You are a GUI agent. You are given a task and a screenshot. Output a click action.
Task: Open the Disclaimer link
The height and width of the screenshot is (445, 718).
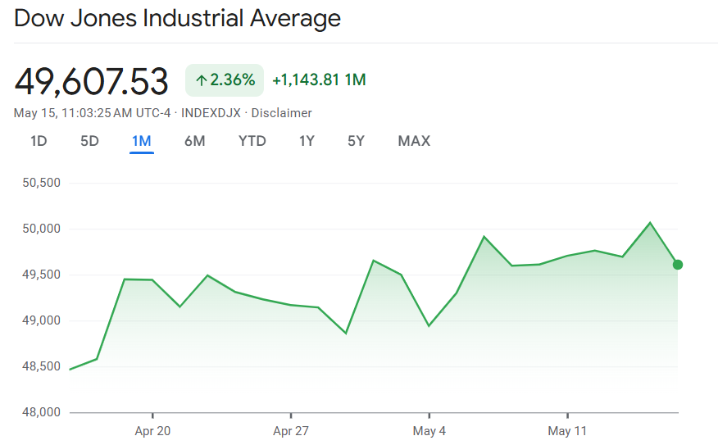(282, 113)
